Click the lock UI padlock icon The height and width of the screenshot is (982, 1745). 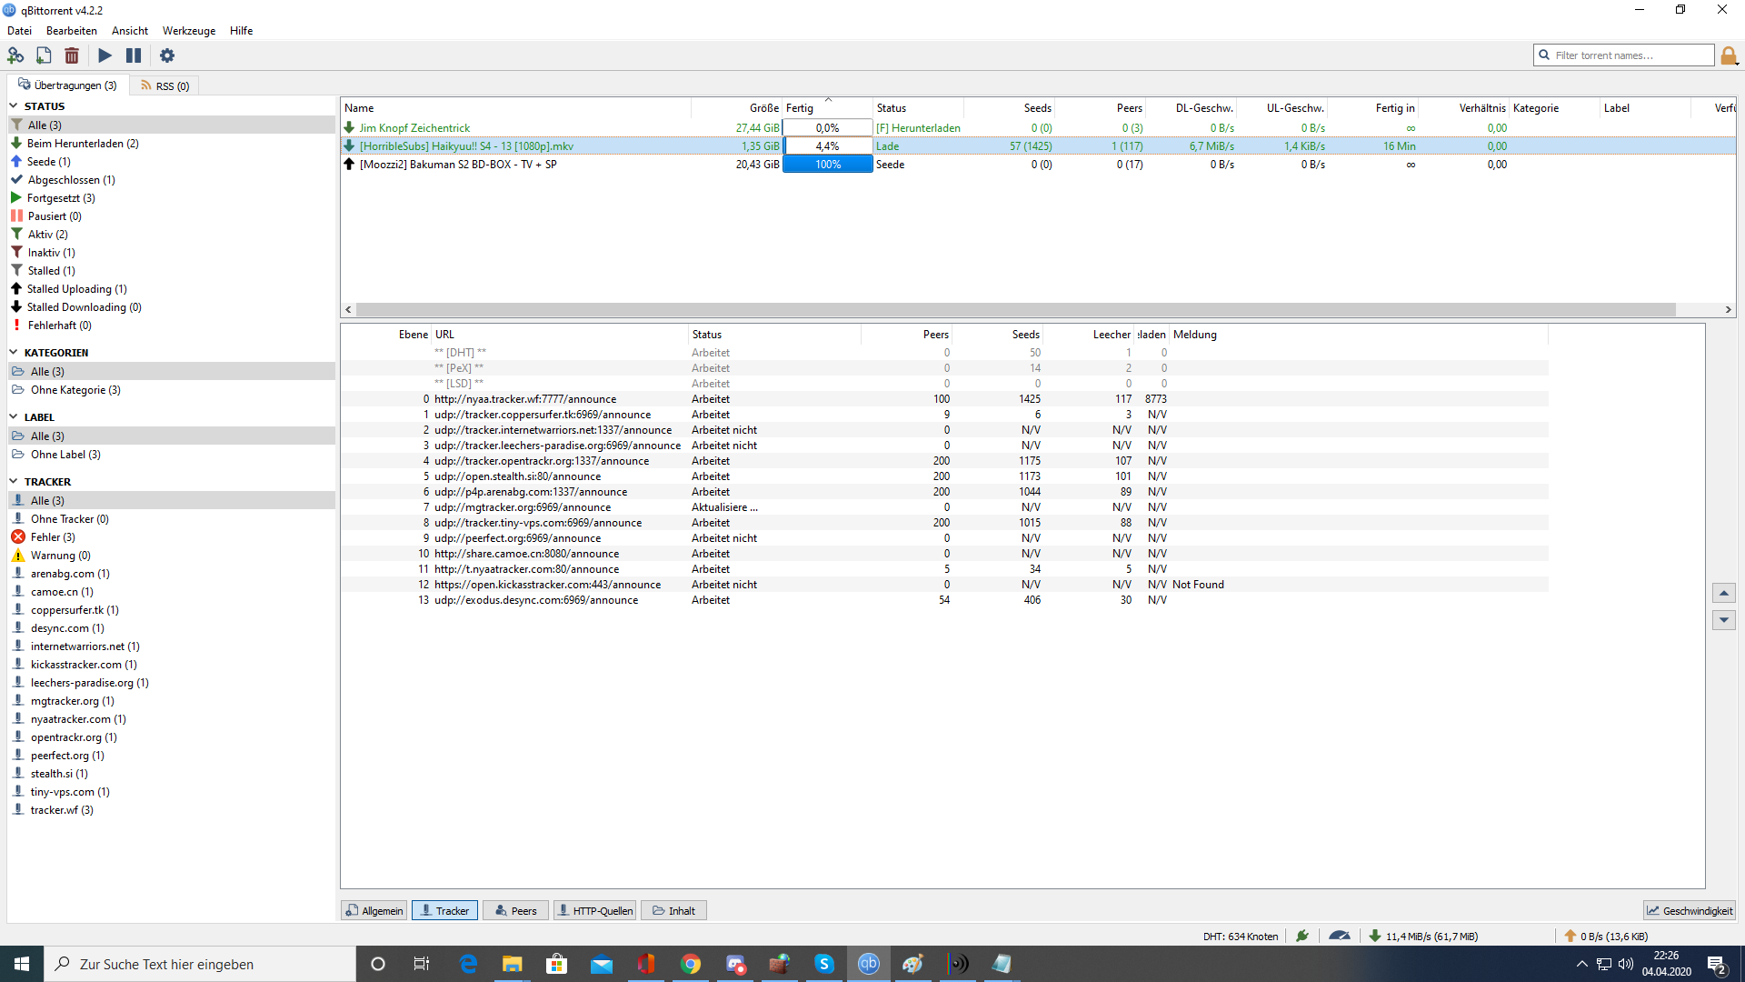[1729, 55]
